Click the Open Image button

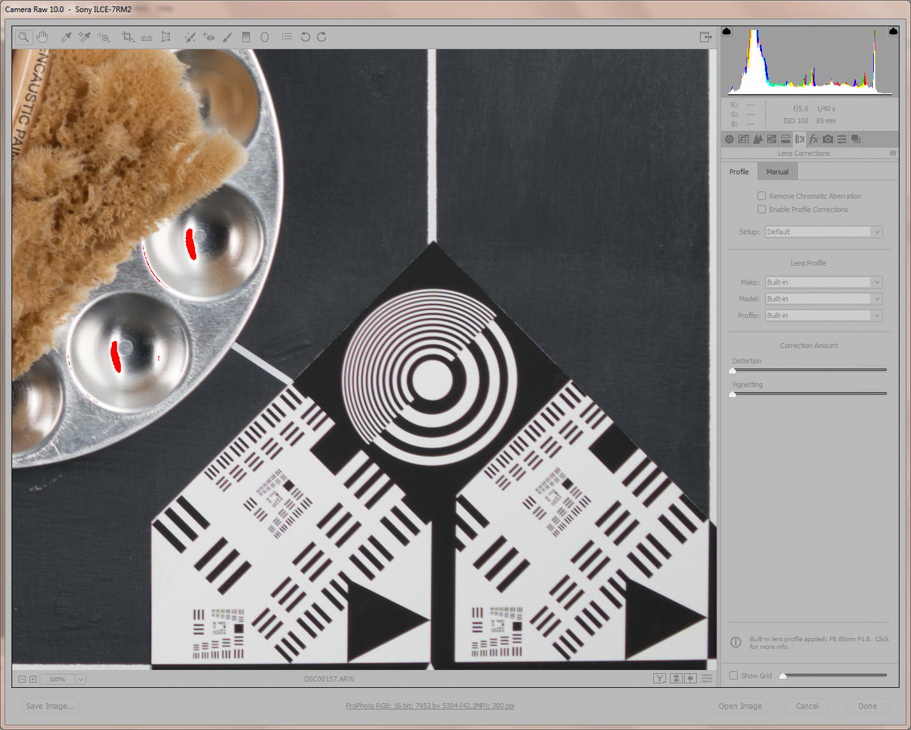pos(740,706)
